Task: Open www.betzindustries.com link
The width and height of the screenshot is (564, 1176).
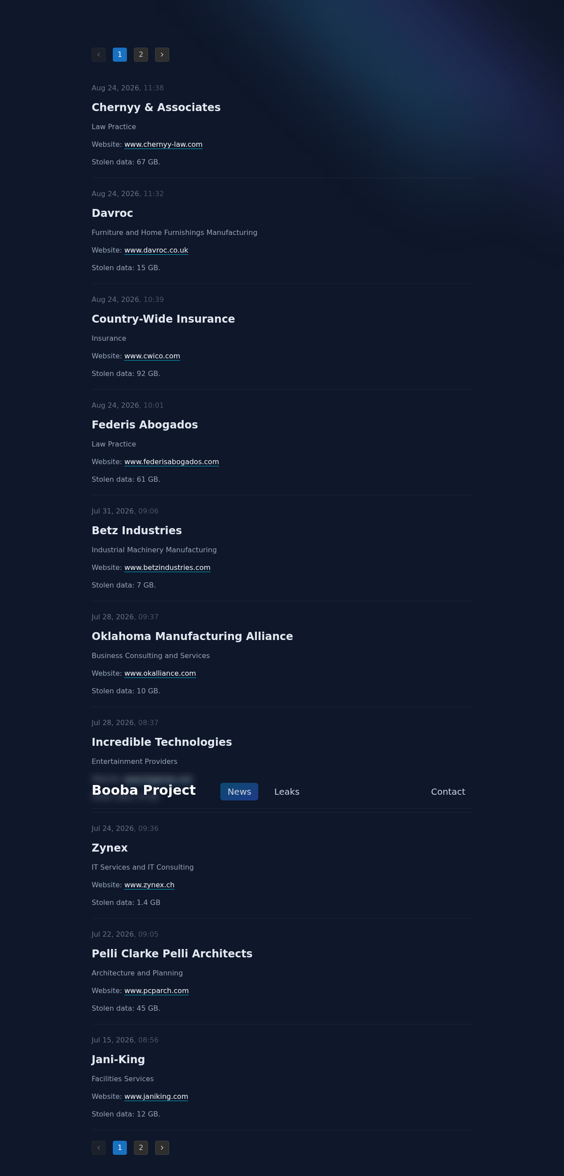Action: pos(167,568)
